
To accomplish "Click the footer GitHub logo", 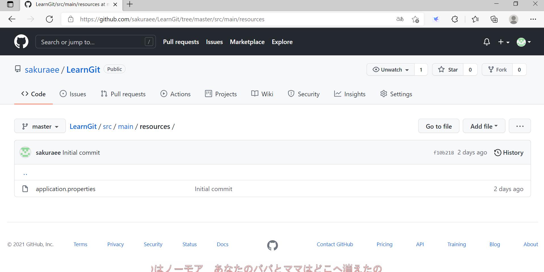I will coord(272,245).
